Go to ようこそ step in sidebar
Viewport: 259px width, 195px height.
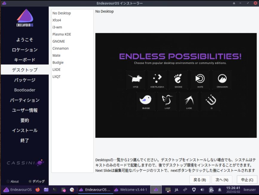pos(25,40)
